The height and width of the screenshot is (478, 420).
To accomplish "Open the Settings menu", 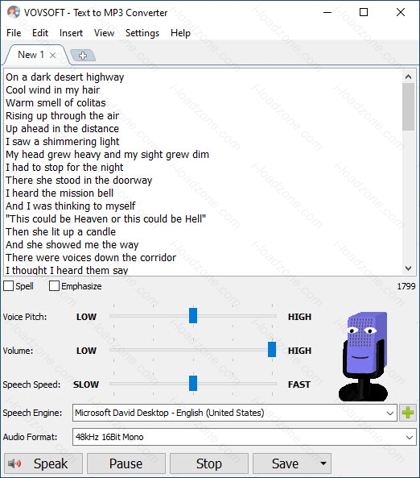I will [x=142, y=32].
